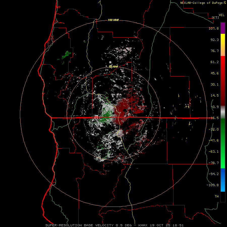Click the -63.1 scale value
Screen dimensions: 227x227
point(214,152)
